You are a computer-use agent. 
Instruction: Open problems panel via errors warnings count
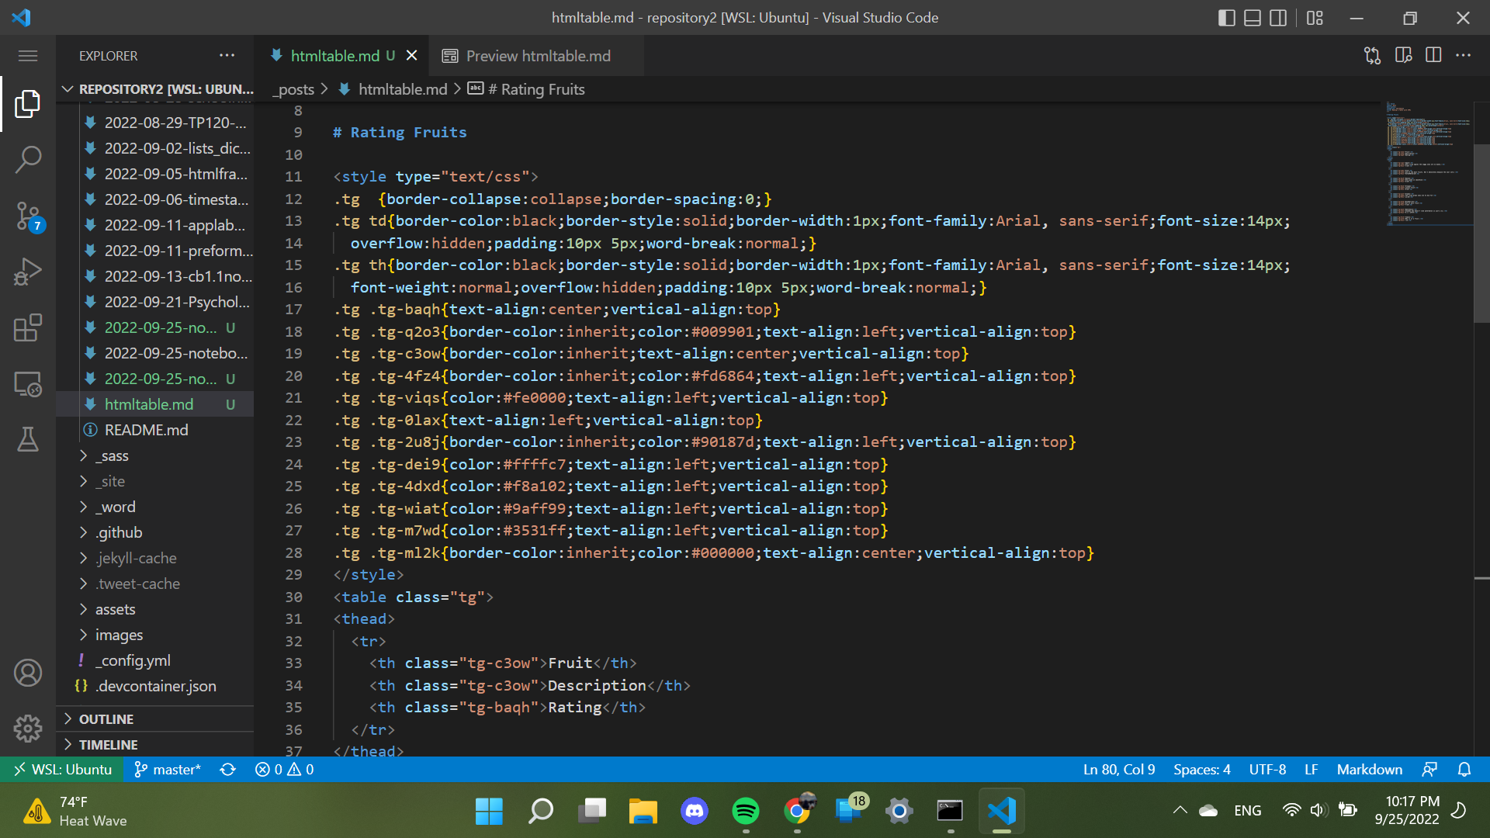tap(285, 769)
